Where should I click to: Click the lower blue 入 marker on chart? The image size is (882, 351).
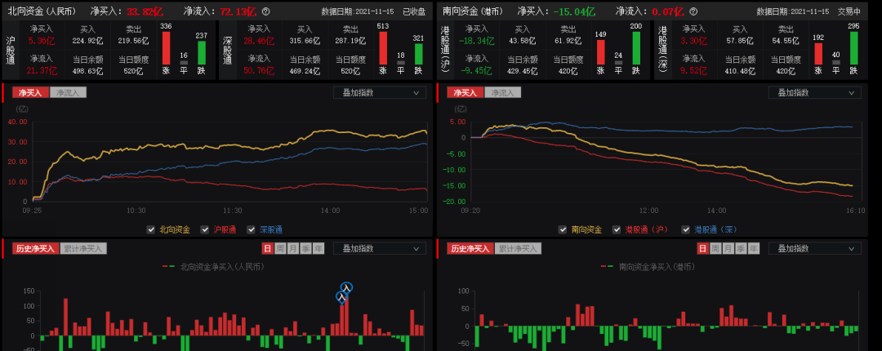(341, 297)
